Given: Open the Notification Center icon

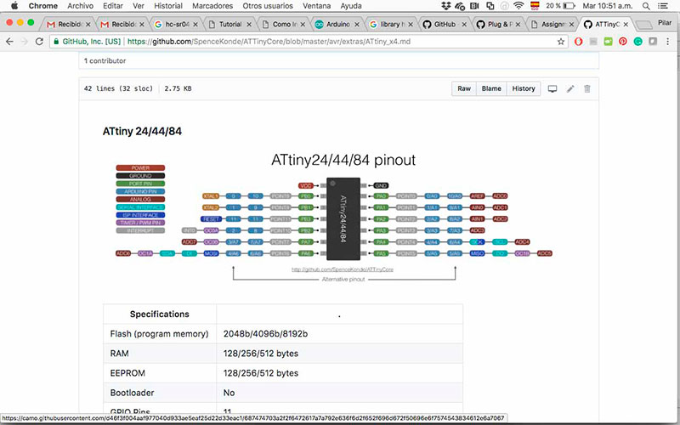Looking at the screenshot, I should (663, 6).
